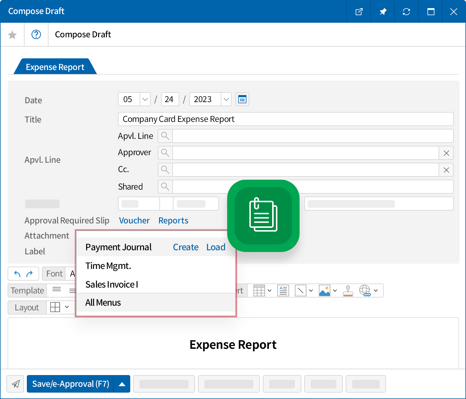Click the redo arrow in editor toolbar
466x399 pixels.
pos(30,274)
